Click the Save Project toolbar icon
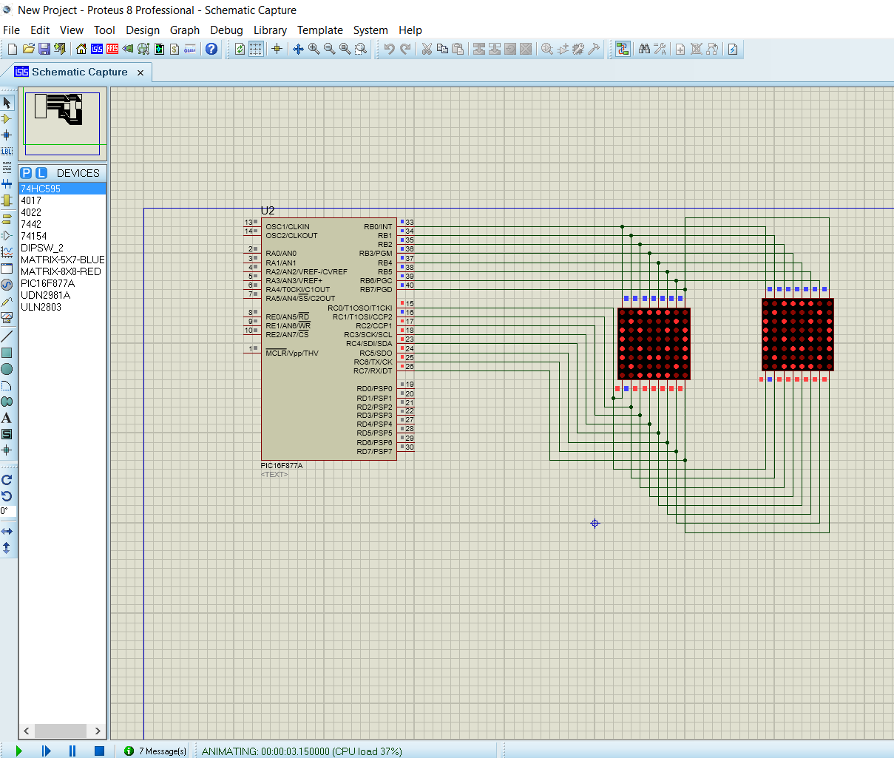Screen dimensions: 894x758 click(x=44, y=49)
